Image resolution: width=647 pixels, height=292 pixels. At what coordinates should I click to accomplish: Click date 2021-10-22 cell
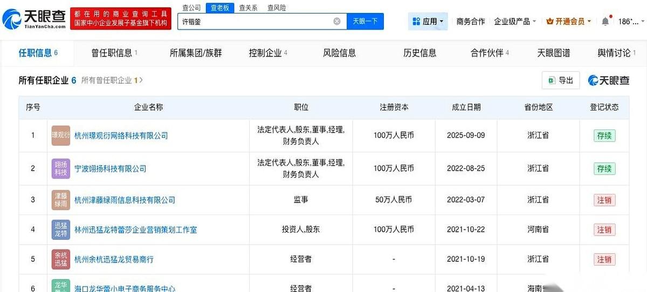[466, 230]
